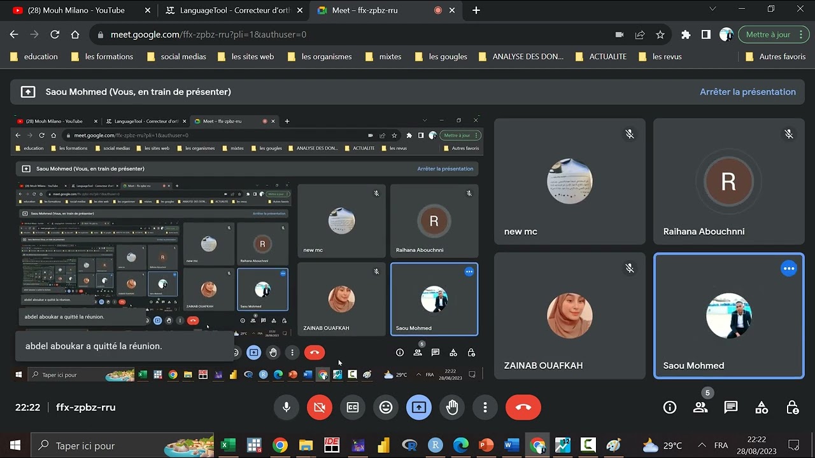This screenshot has width=815, height=458.
Task: Show the participants list
Action: [700, 407]
